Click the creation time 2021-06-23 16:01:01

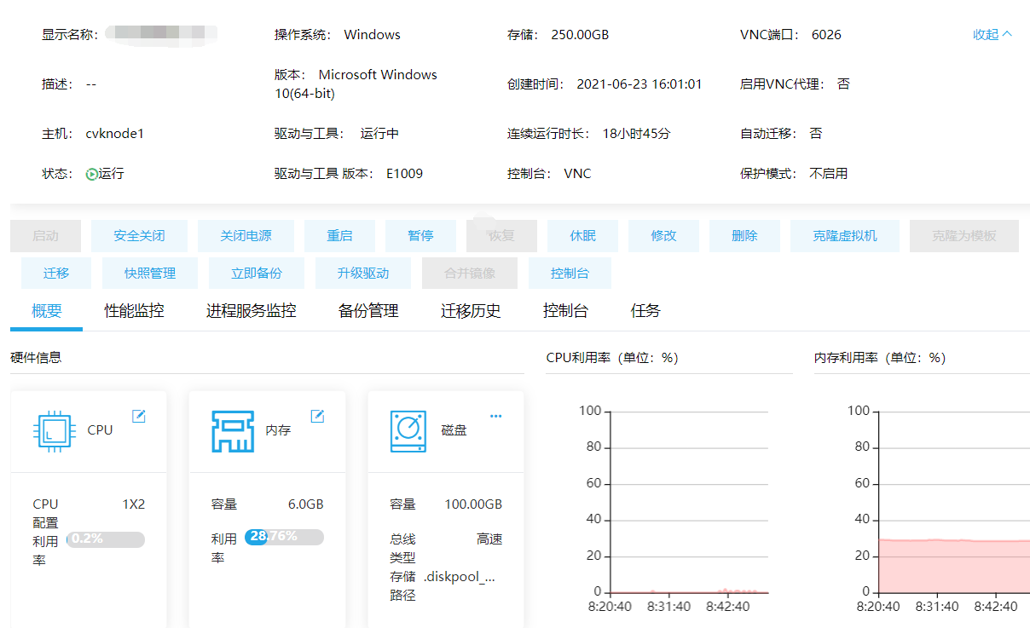click(639, 84)
